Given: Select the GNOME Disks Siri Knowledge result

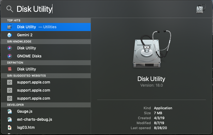Looking at the screenshot, I should coord(46,56).
